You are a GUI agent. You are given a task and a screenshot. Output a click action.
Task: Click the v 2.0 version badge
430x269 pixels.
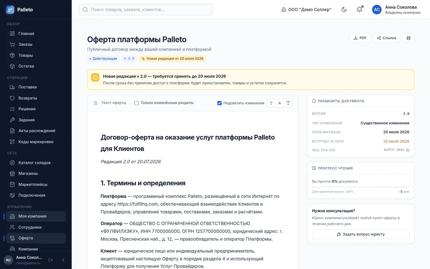point(129,59)
